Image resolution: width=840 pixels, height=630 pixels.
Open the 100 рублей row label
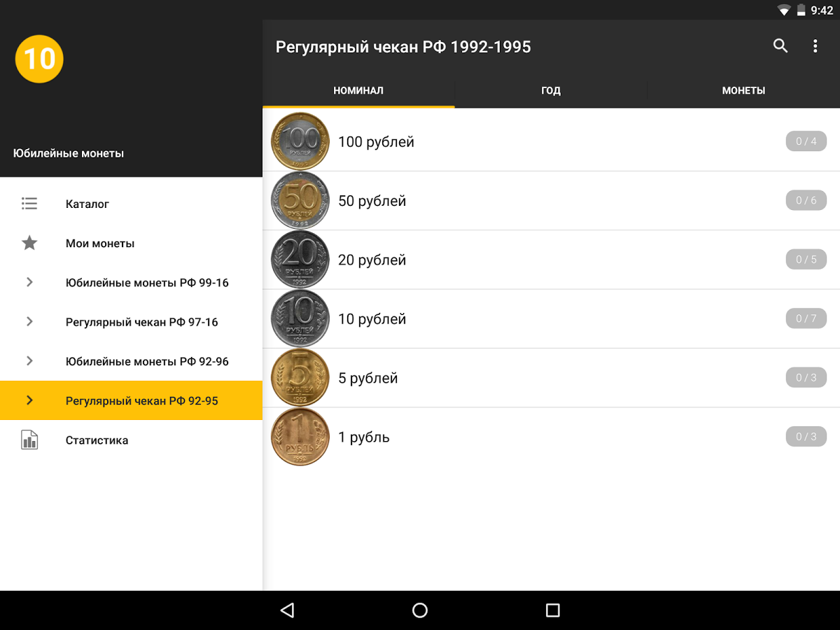tap(377, 142)
